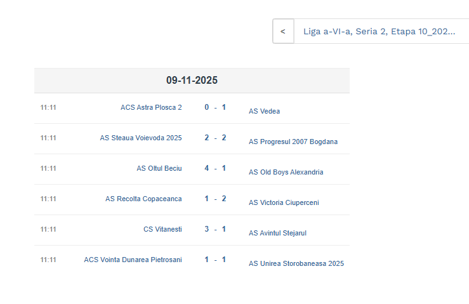Click the 09-11-2025 date header
This screenshot has height=304, width=469.
pos(192,81)
